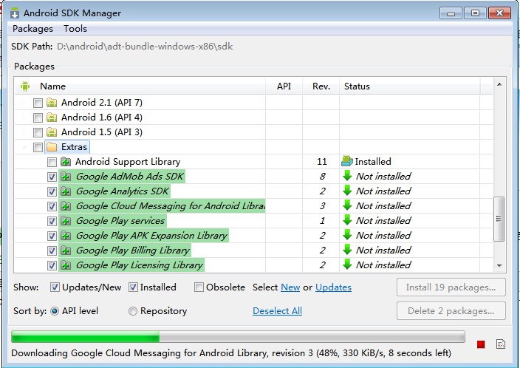Enable the Obsolete show filter
Image resolution: width=520 pixels, height=368 pixels.
(199, 287)
